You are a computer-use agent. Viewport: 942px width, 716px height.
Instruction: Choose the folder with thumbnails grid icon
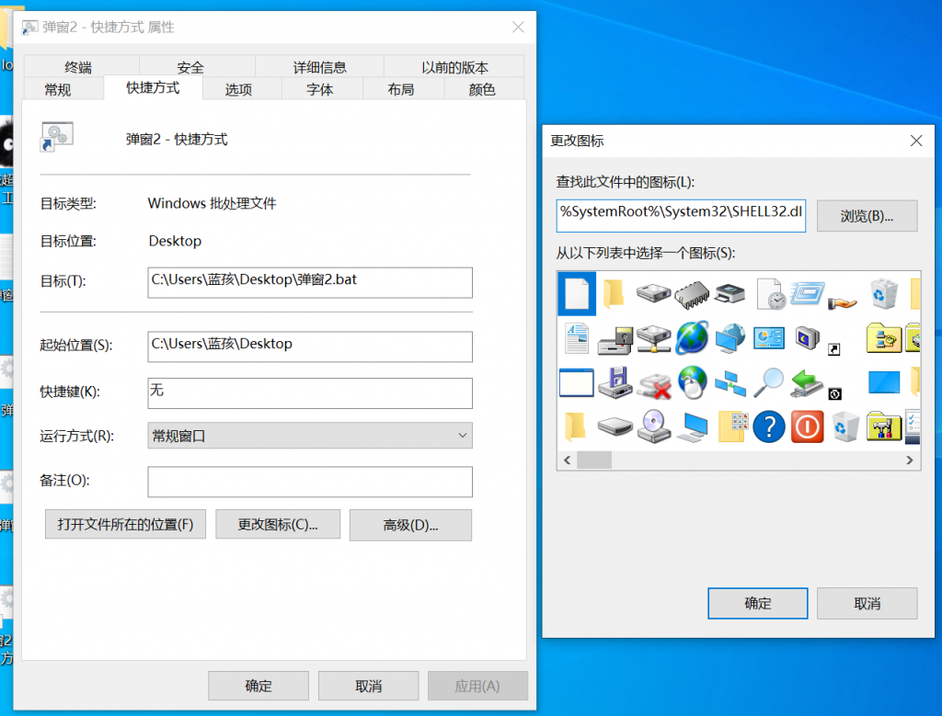pyautogui.click(x=732, y=426)
